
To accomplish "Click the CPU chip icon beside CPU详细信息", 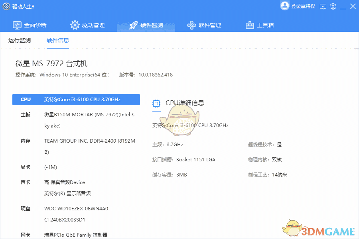I will pos(156,103).
